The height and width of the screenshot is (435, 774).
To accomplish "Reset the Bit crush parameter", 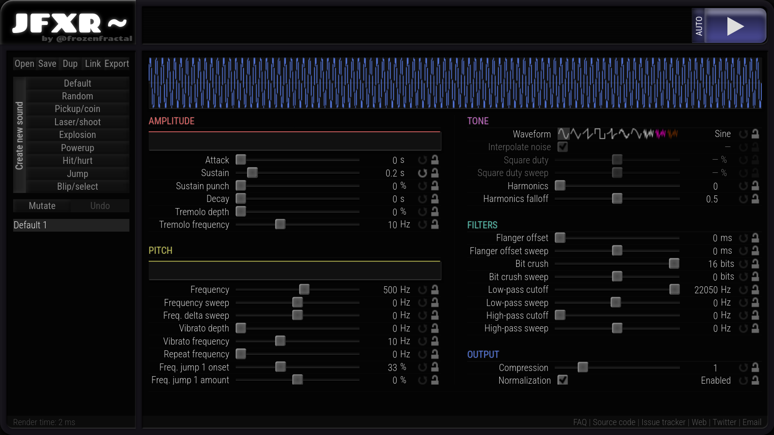I will coord(743,264).
